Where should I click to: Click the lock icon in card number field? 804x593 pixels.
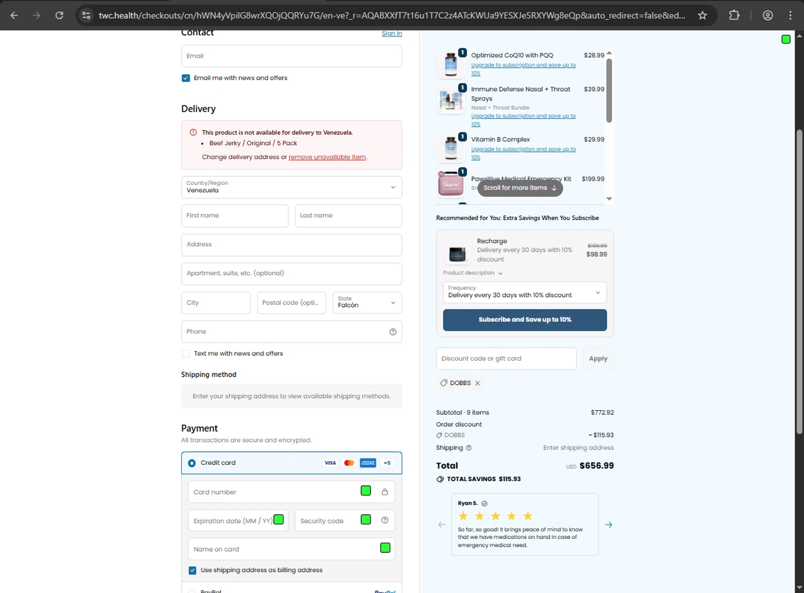pos(385,492)
